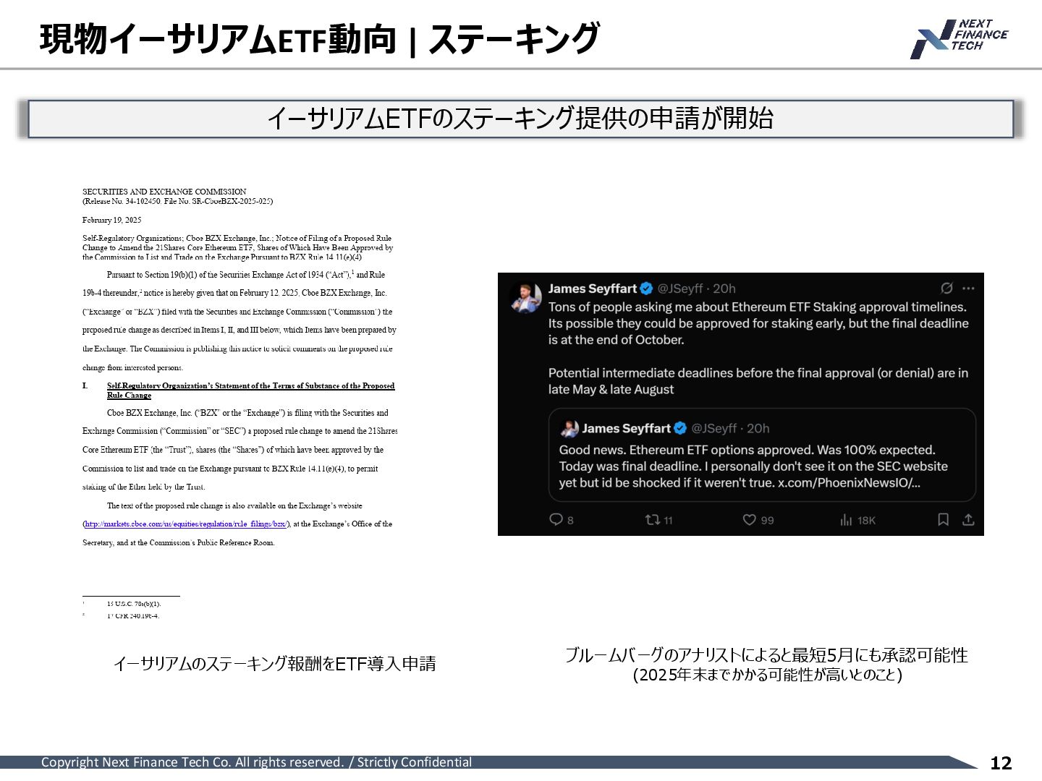Image resolution: width=1042 pixels, height=781 pixels.
Task: Click tweet text 'Tons of people asking me'
Action: pos(619,307)
